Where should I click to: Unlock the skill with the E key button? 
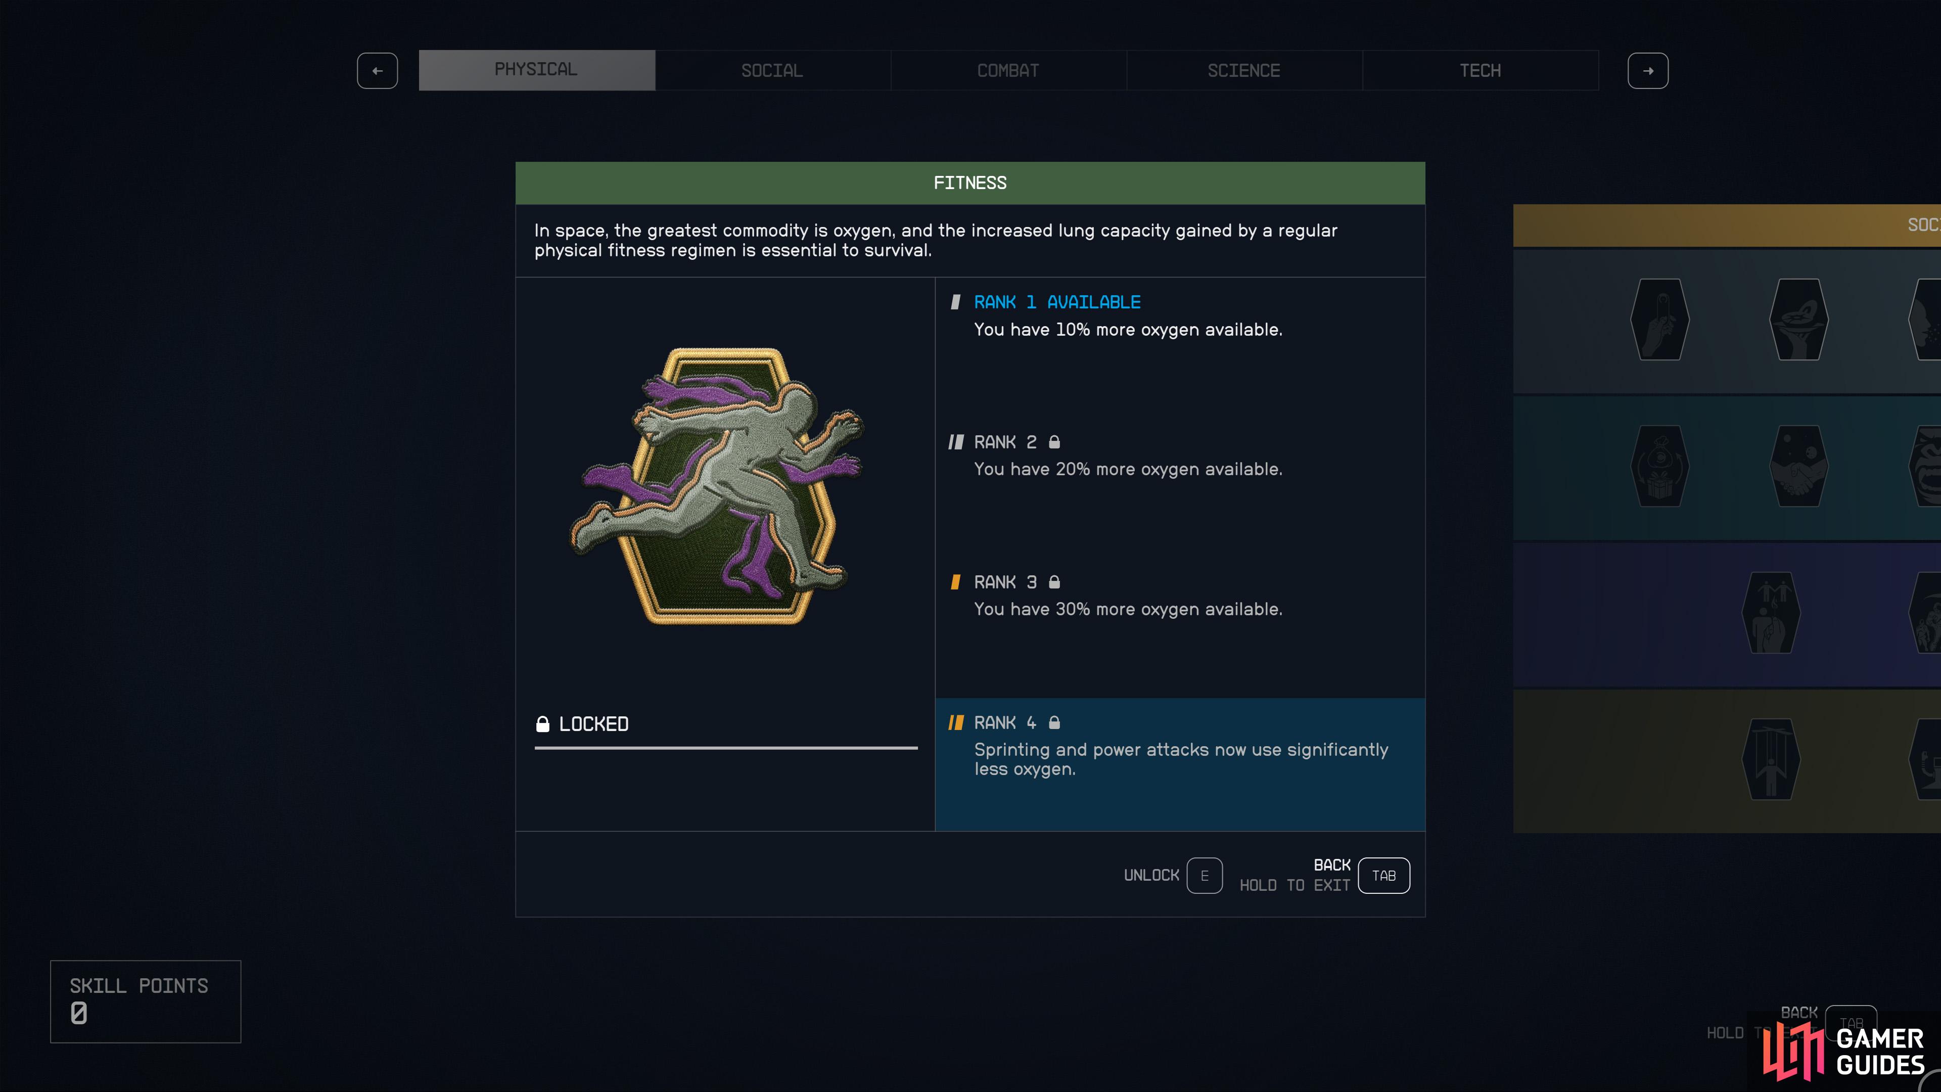(x=1204, y=876)
